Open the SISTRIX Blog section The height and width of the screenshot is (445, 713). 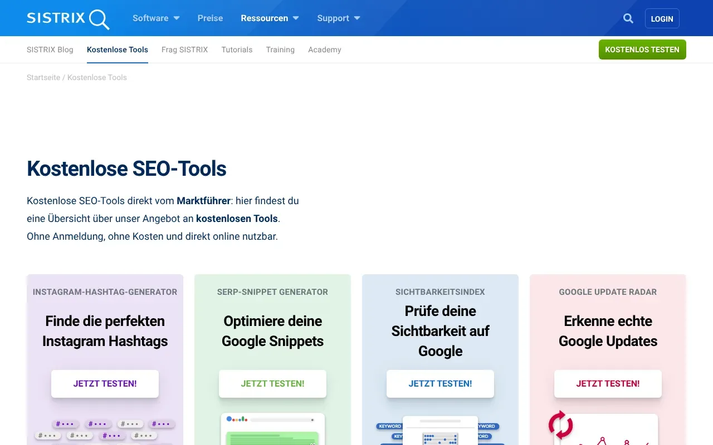[x=50, y=50]
